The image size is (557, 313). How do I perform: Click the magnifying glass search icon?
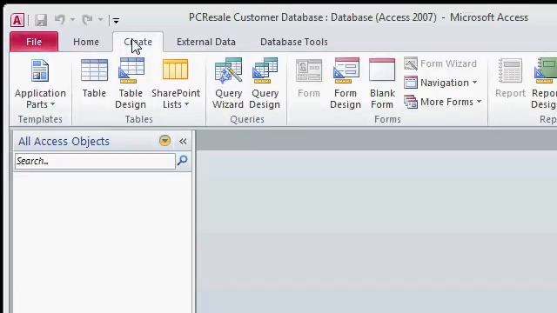[x=183, y=160]
